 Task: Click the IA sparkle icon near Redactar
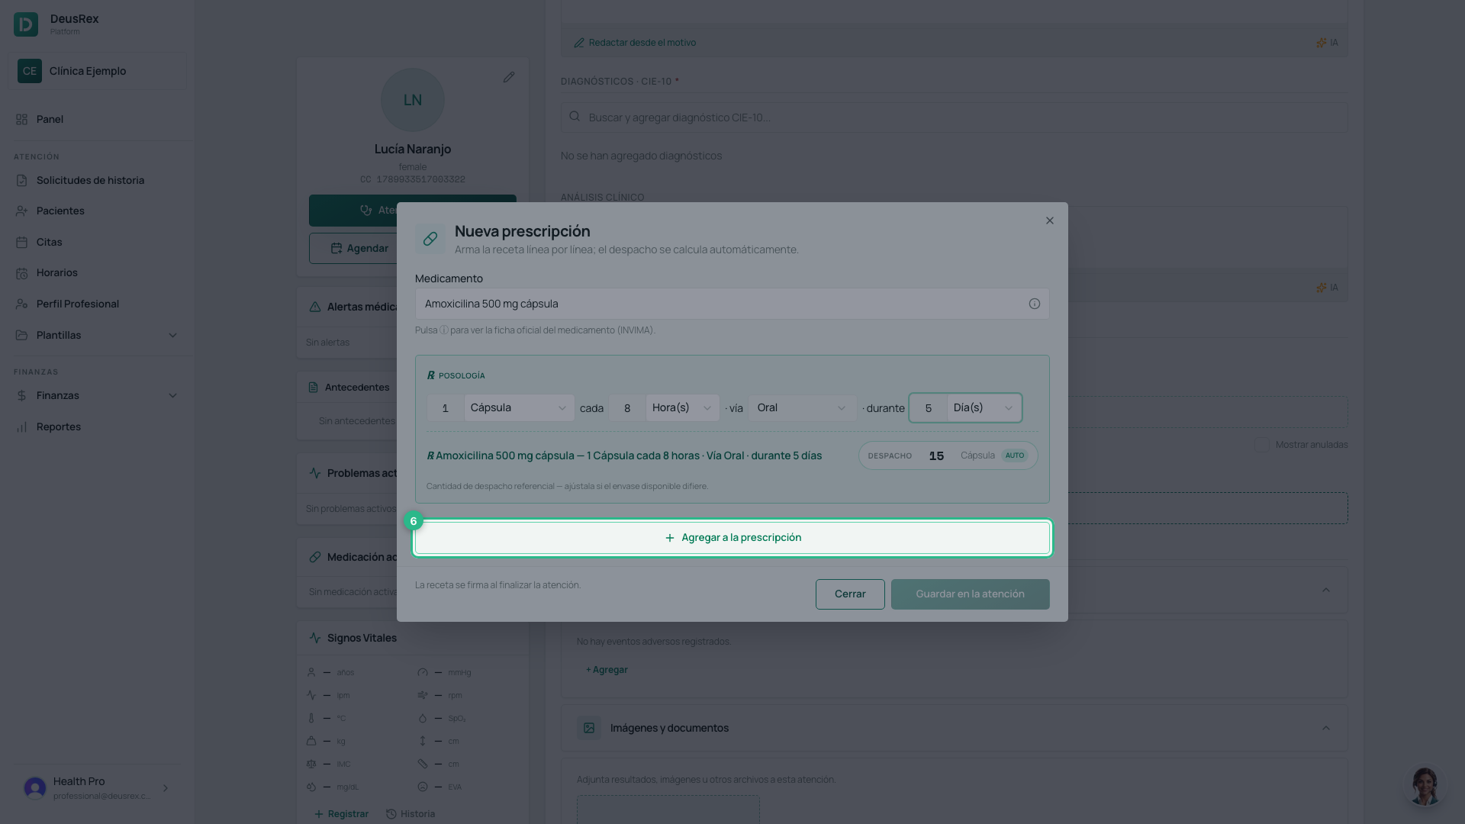tap(1321, 43)
